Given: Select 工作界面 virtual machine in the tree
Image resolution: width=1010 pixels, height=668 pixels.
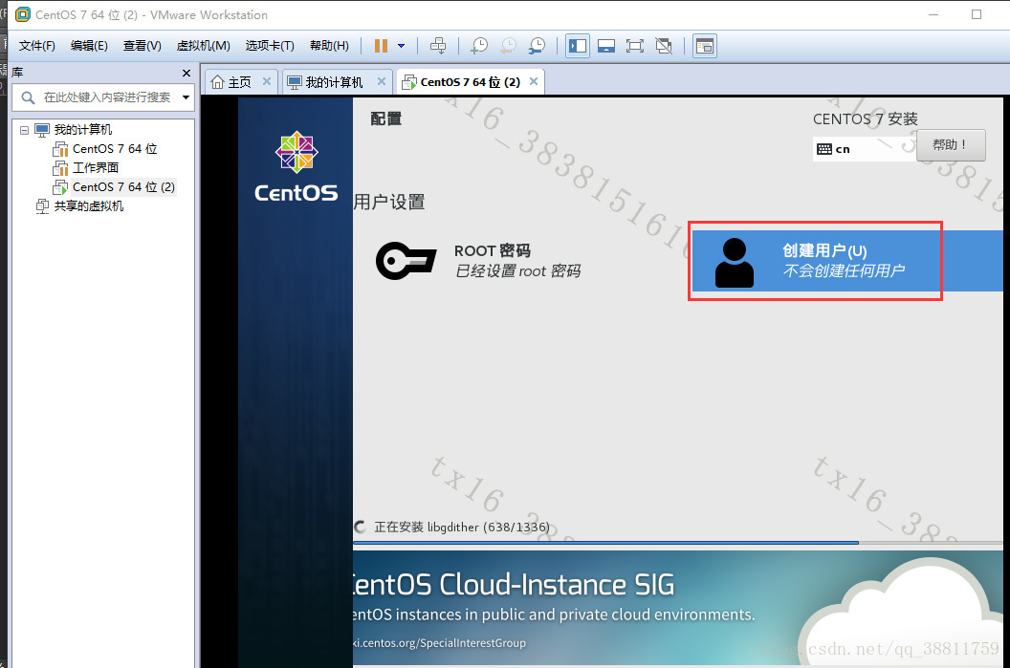Looking at the screenshot, I should [x=96, y=168].
